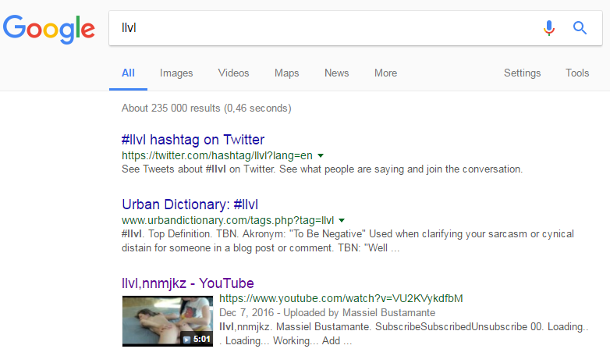Click the Google logo

(49, 29)
